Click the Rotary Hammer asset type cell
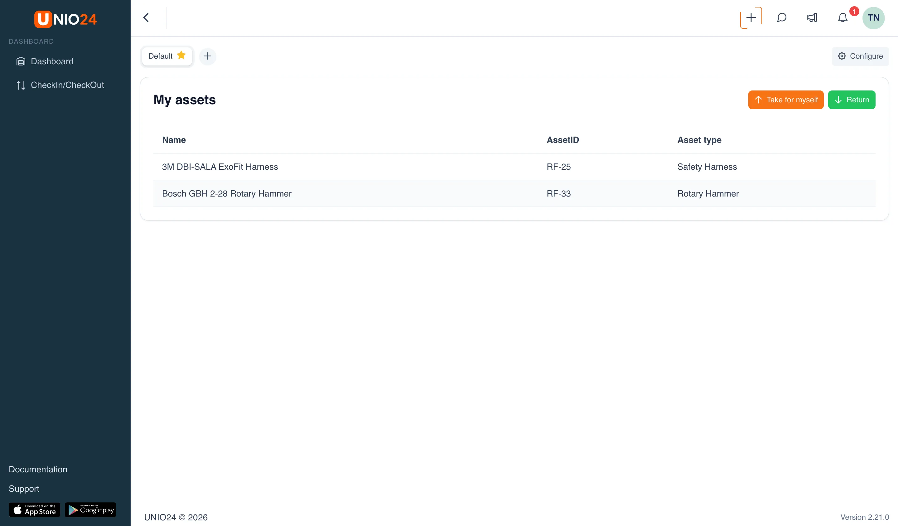The image size is (898, 526). pos(708,194)
